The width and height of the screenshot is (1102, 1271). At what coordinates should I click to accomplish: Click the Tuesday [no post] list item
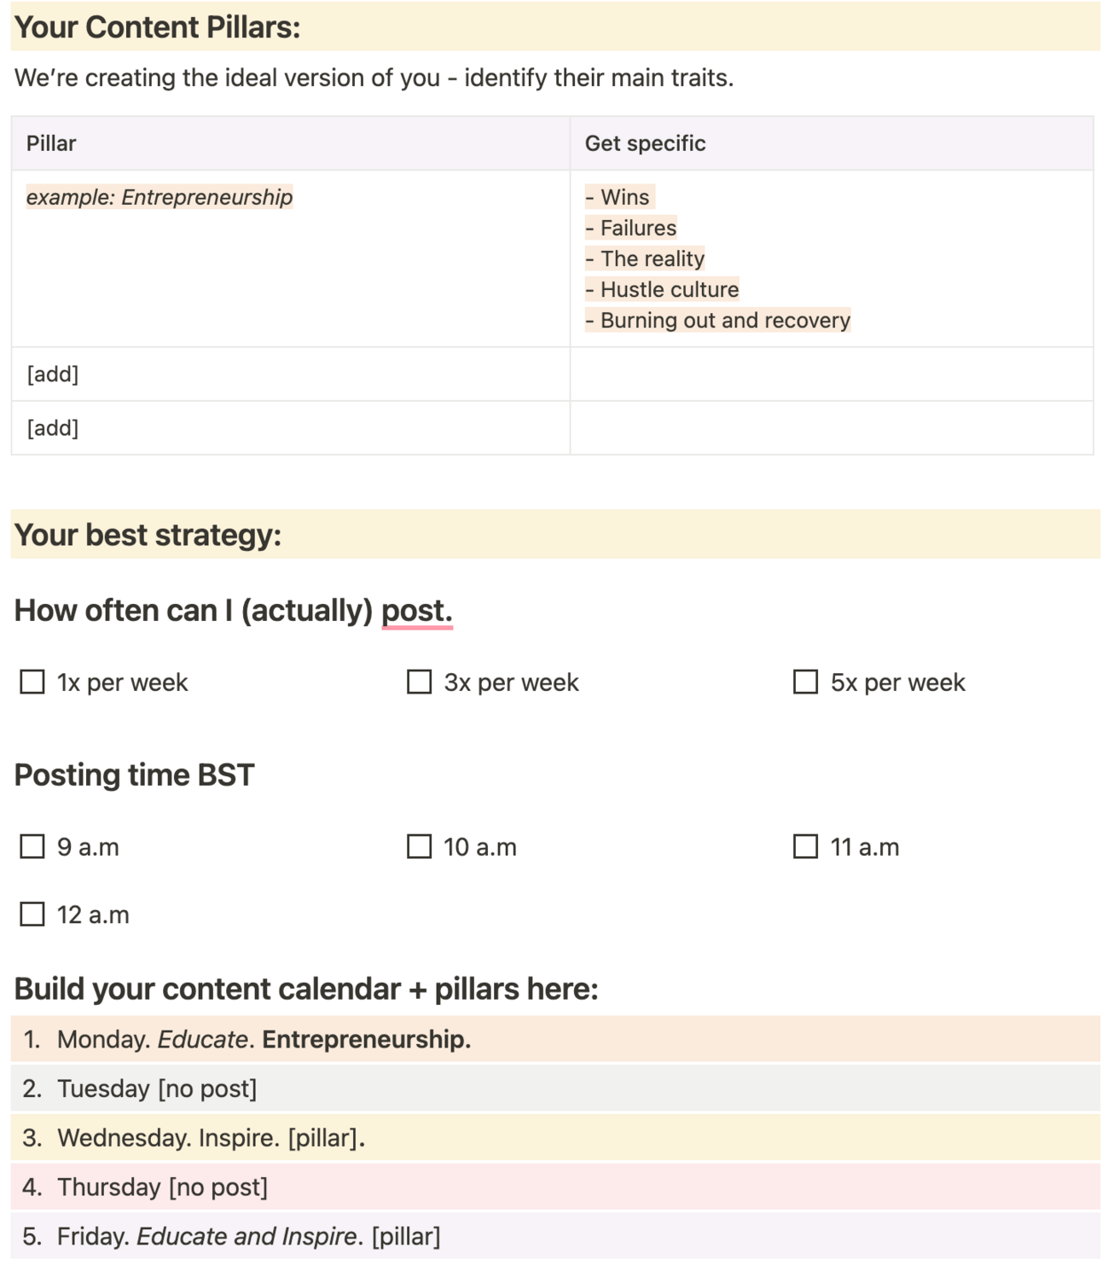point(157,1089)
